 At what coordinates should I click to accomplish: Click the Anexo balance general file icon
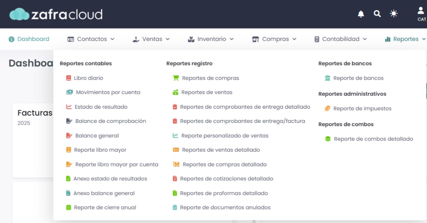[68, 193]
